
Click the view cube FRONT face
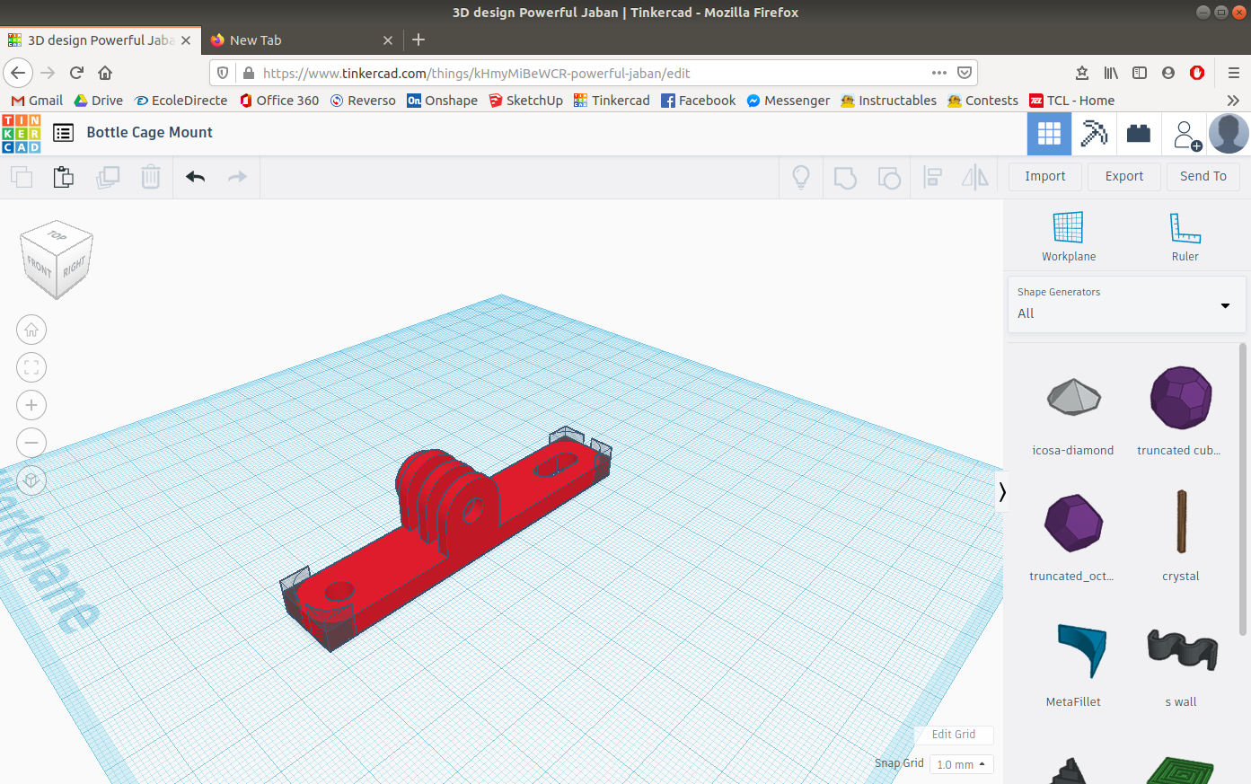pyautogui.click(x=39, y=267)
